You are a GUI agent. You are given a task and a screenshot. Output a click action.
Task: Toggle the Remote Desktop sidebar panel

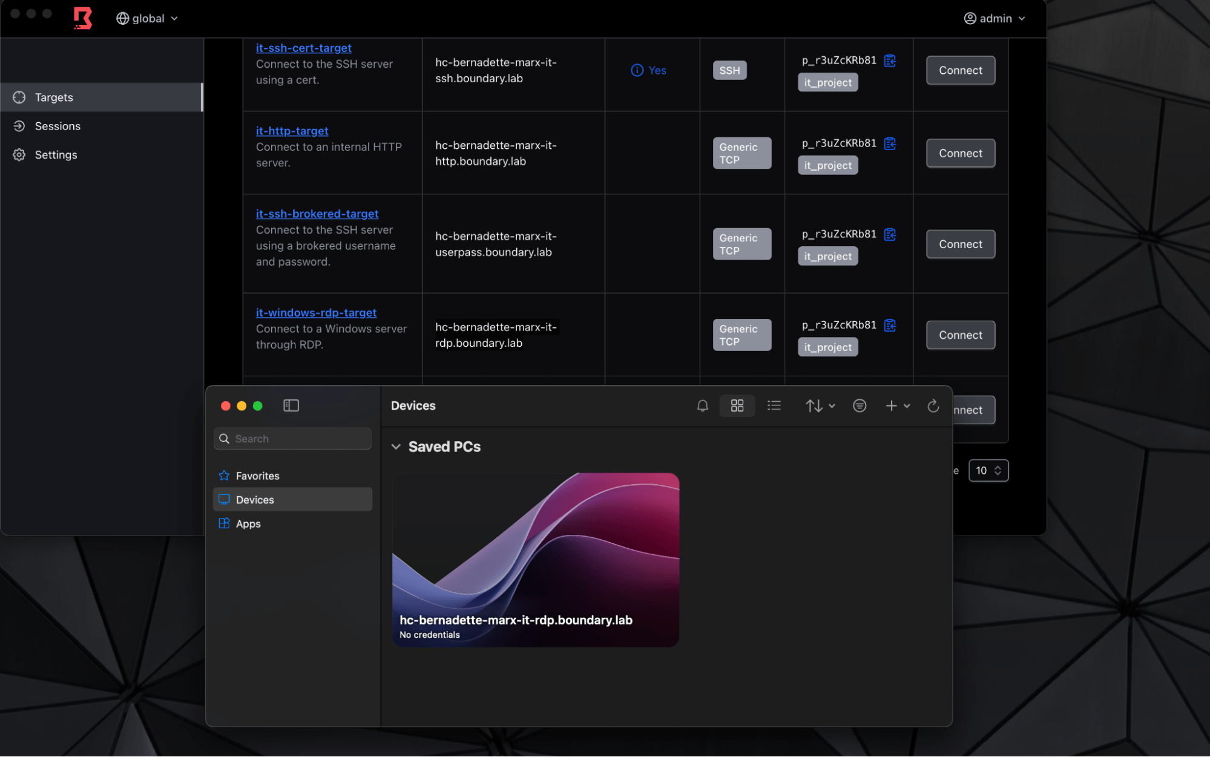[x=291, y=405]
